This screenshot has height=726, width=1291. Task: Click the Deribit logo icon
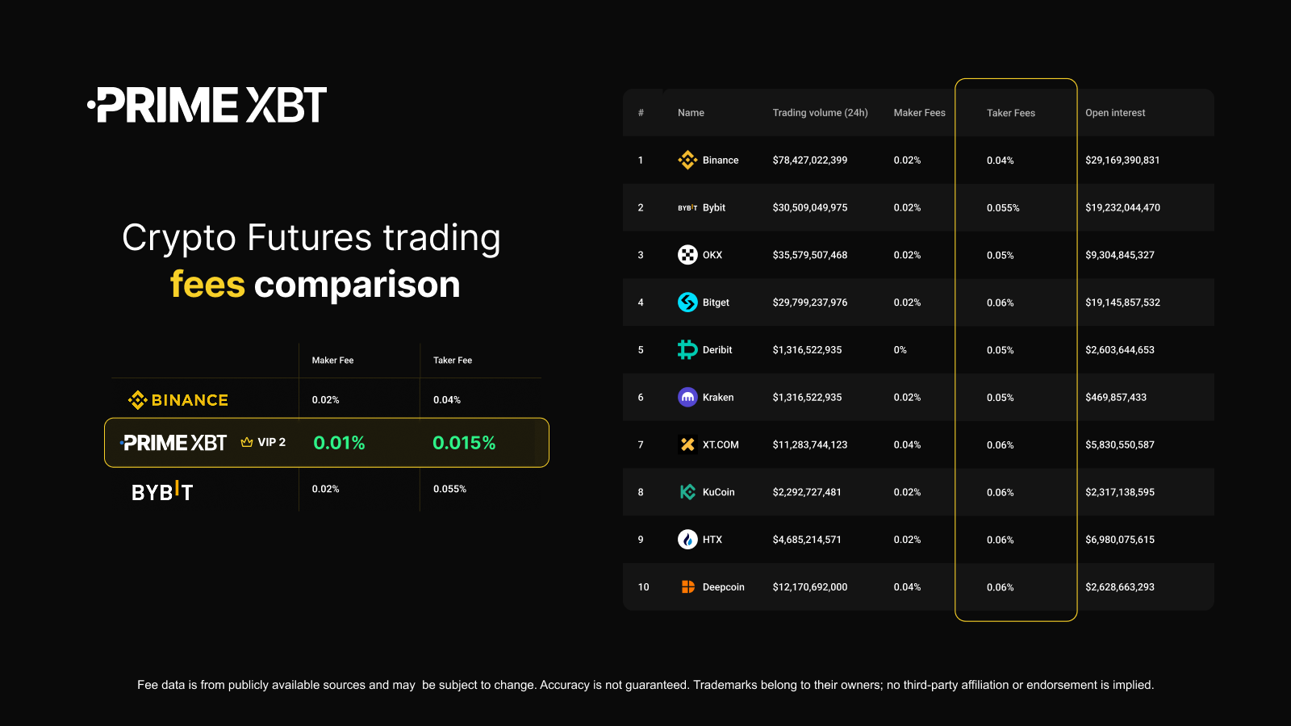point(687,349)
